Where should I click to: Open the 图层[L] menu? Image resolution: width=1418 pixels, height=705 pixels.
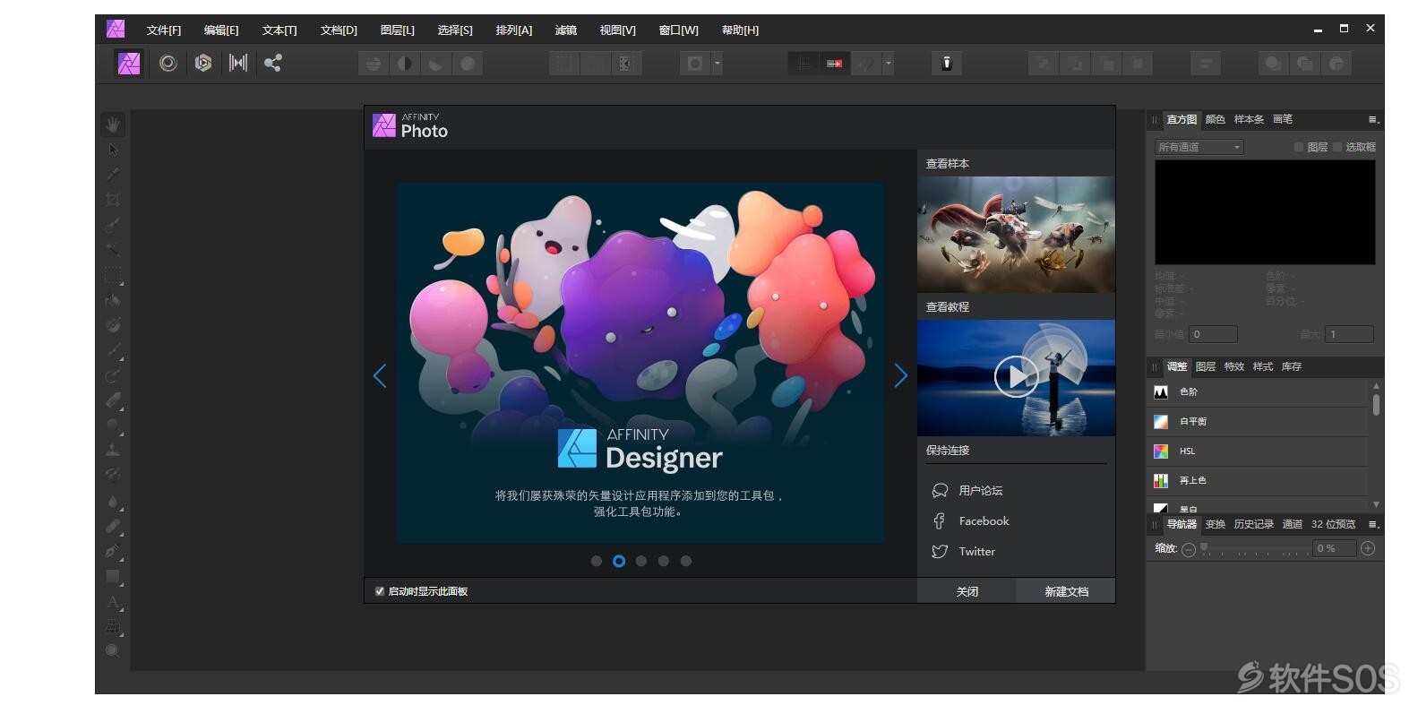(x=398, y=30)
